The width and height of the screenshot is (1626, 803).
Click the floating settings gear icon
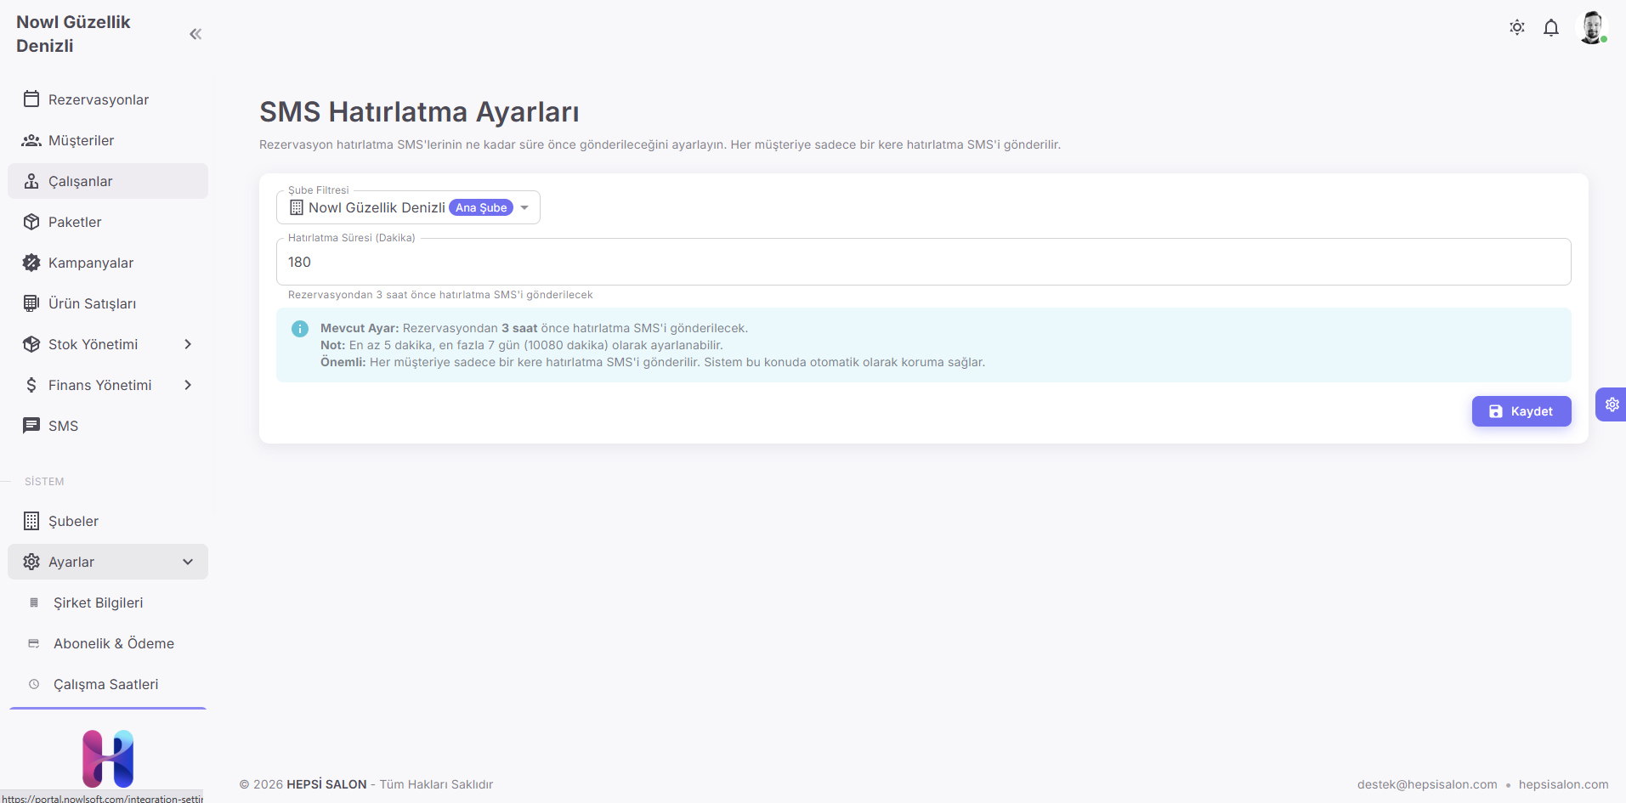tap(1612, 404)
